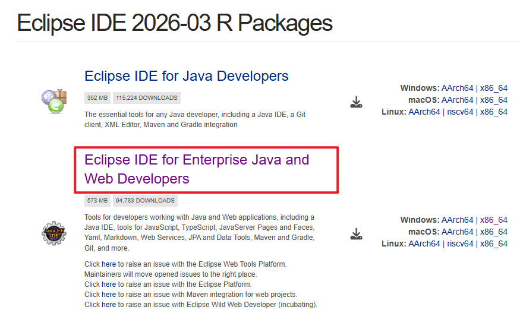The height and width of the screenshot is (332, 520).
Task: Select macOS AArch64 for Enterprise Java package
Action: [x=457, y=232]
